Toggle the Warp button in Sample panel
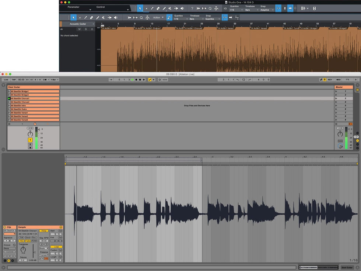 point(43,231)
